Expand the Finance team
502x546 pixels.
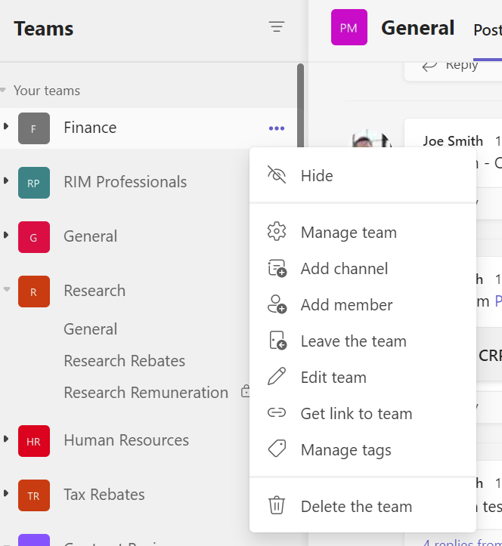(6, 126)
